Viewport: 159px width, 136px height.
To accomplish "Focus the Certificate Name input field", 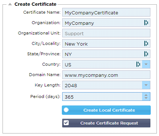I will pyautogui.click(x=106, y=12).
